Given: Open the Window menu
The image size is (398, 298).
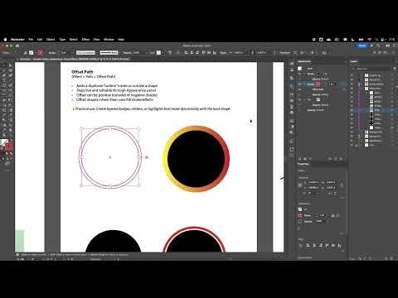Looking at the screenshot, I should [x=109, y=40].
